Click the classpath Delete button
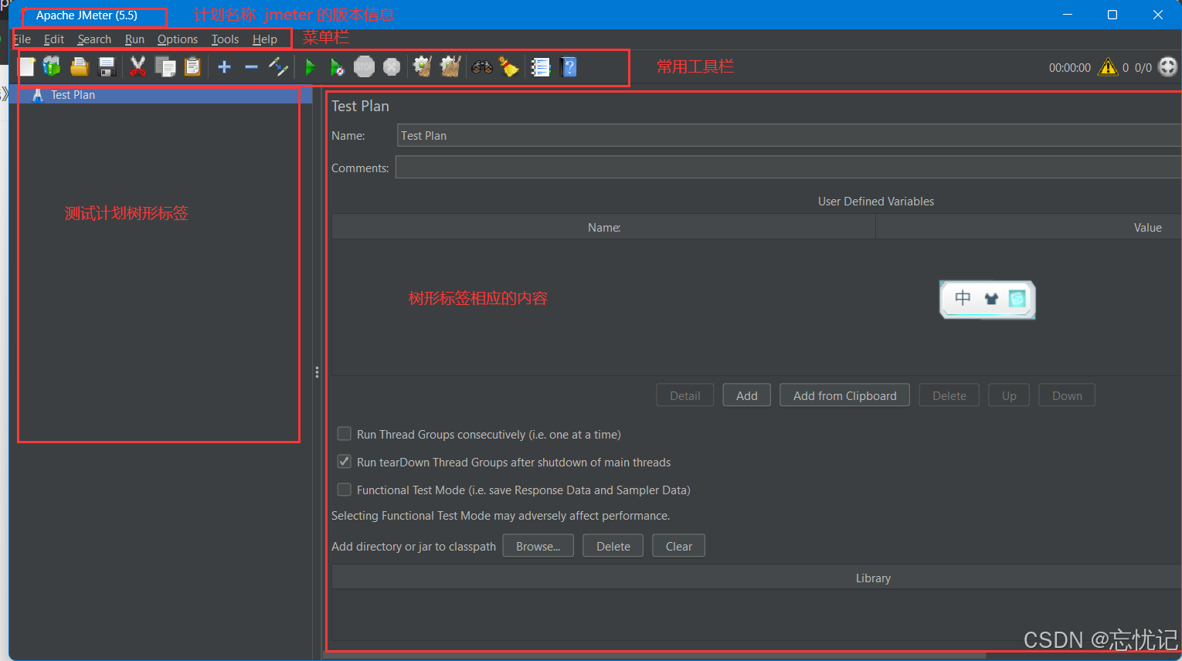This screenshot has height=661, width=1182. click(x=613, y=546)
